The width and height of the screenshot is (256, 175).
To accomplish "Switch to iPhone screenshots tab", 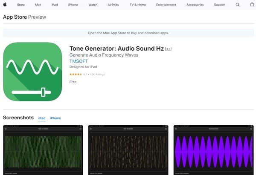I will click(x=55, y=118).
